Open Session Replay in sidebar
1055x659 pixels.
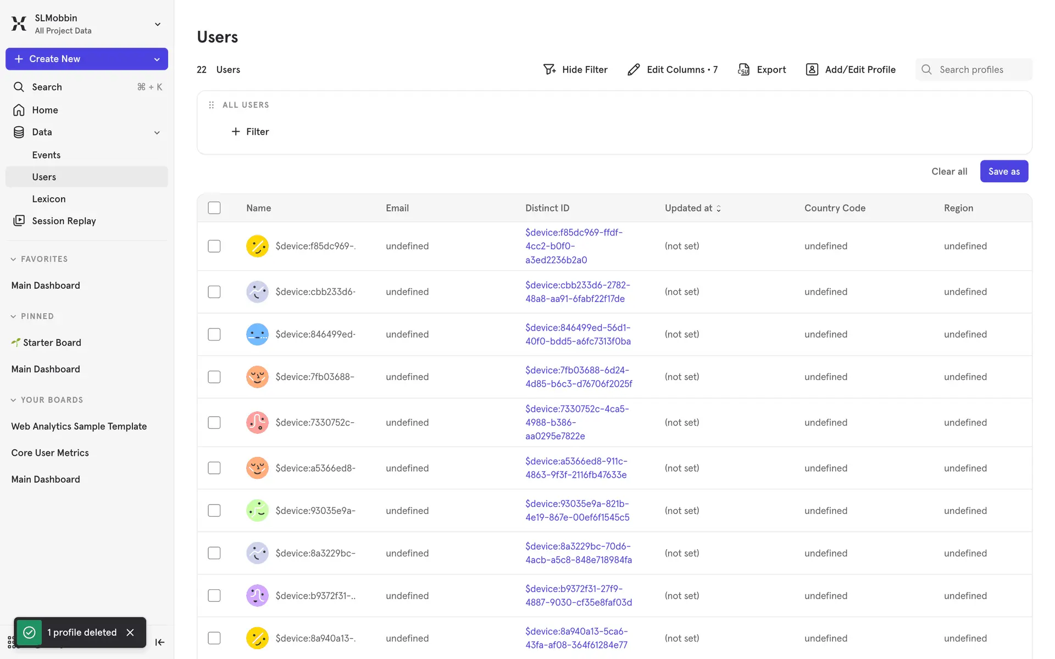point(64,221)
